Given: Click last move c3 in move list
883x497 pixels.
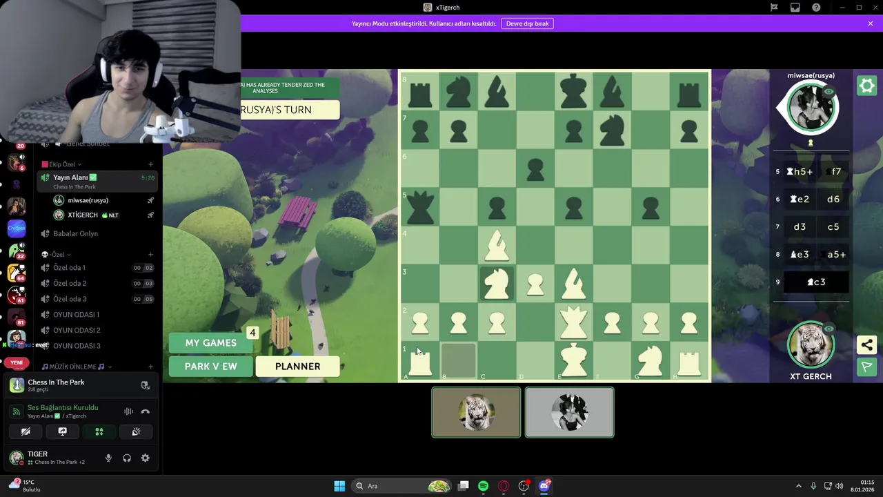Looking at the screenshot, I should (815, 282).
